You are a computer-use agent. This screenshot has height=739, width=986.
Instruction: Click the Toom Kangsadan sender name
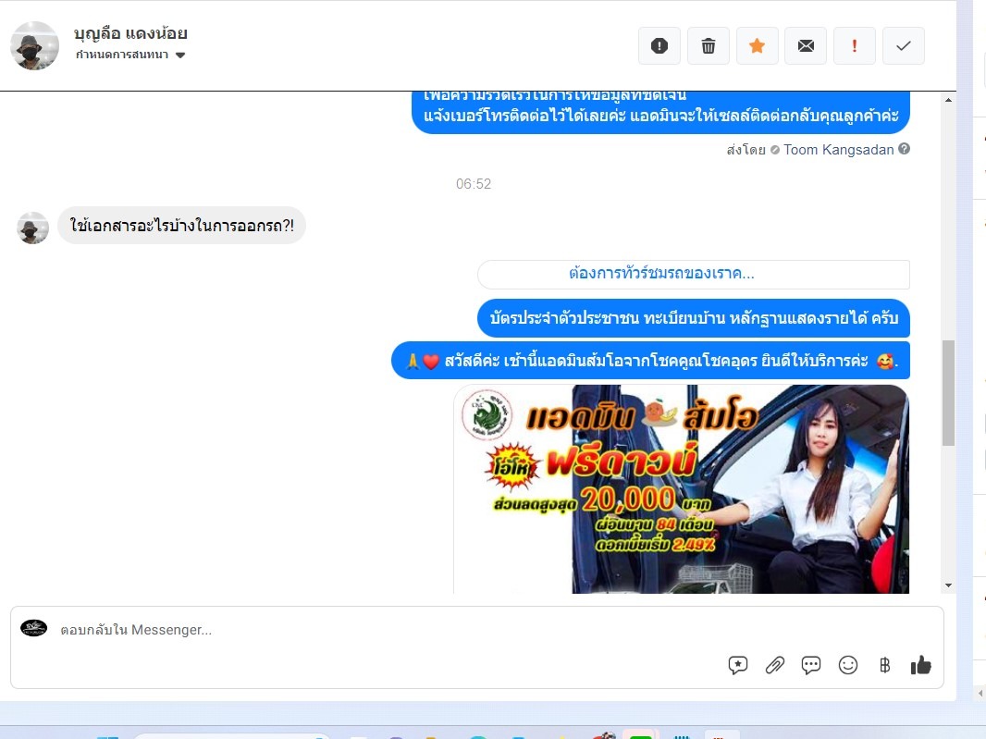[838, 150]
